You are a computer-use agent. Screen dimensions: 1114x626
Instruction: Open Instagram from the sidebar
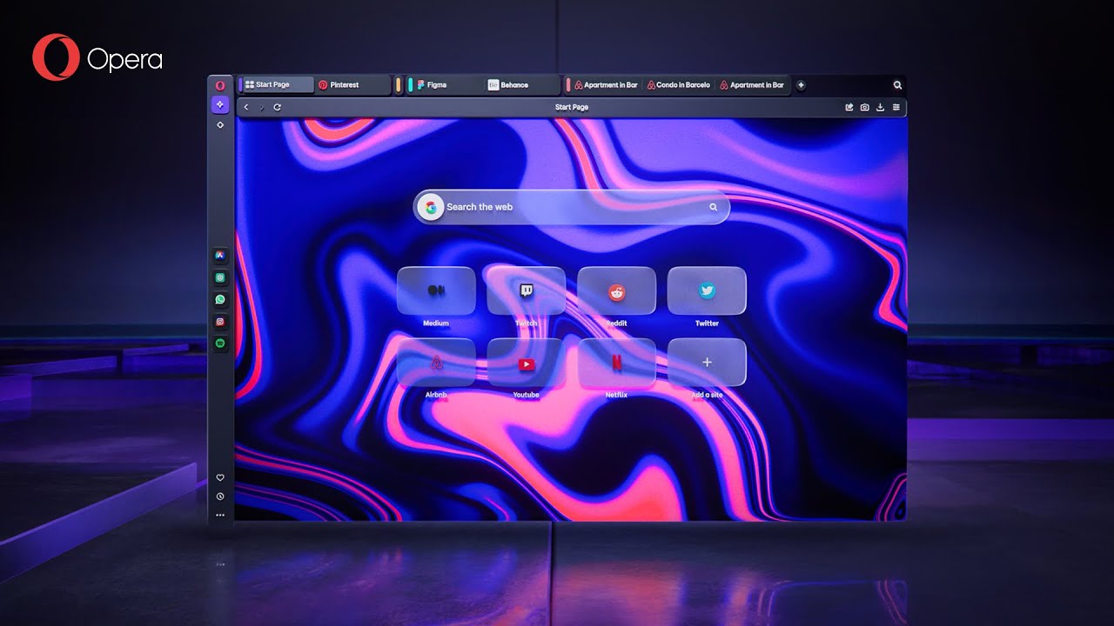220,321
